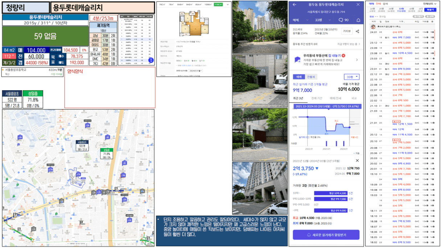
Task: Open the 33평 selector above the price chart
Action: [x=351, y=77]
